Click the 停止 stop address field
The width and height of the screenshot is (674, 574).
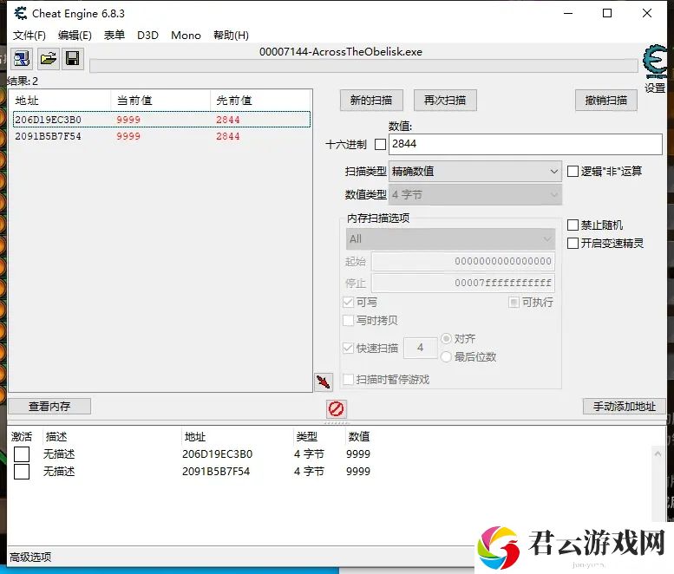click(463, 284)
